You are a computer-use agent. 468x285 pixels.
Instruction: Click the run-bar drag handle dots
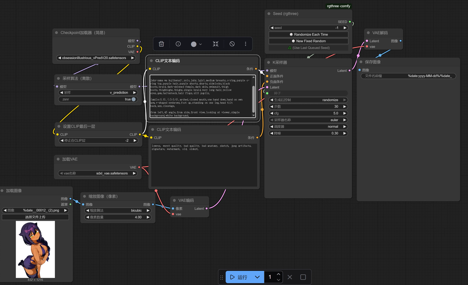221,277
